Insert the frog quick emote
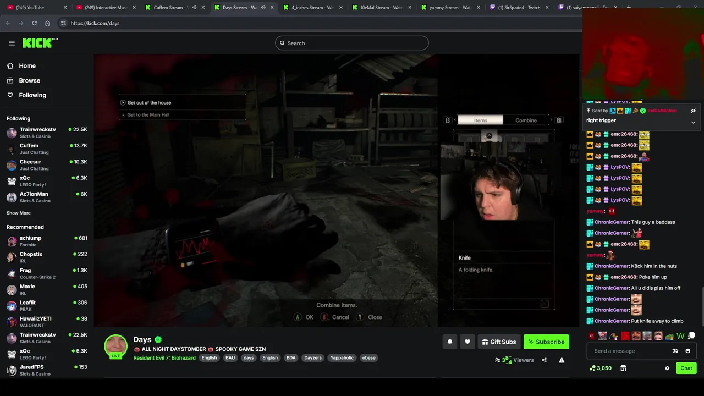Image resolution: width=704 pixels, height=396 pixels. click(669, 336)
